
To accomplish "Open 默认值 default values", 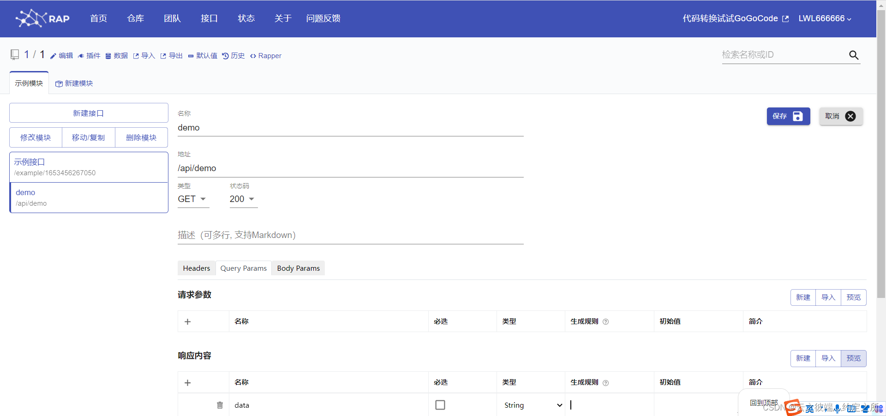I will click(203, 56).
